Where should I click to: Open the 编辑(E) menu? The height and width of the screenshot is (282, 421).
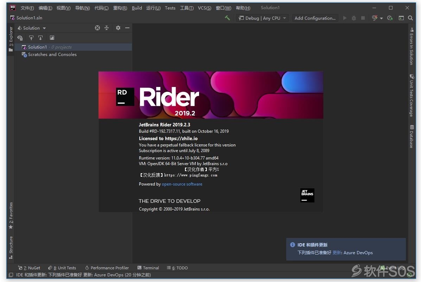tap(45, 8)
